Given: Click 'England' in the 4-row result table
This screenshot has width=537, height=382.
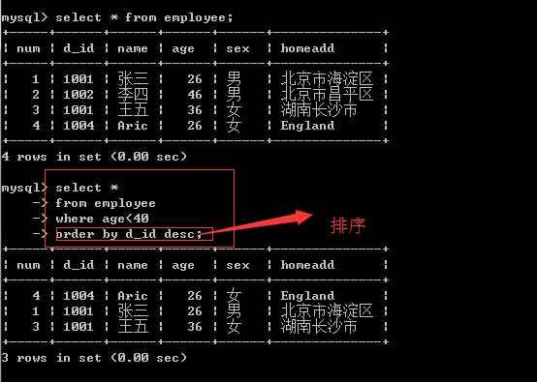Looking at the screenshot, I should 307,126.
